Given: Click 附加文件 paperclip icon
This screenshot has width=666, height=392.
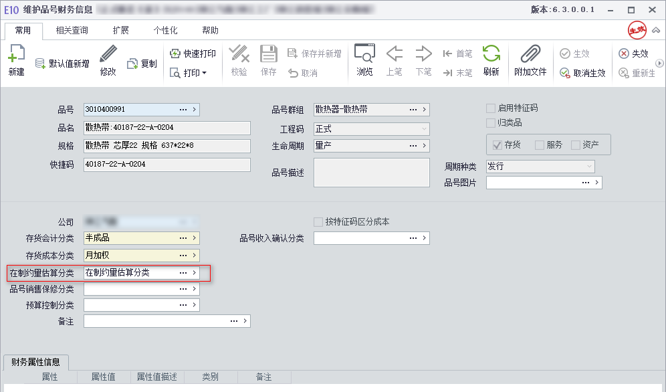Looking at the screenshot, I should pyautogui.click(x=530, y=54).
